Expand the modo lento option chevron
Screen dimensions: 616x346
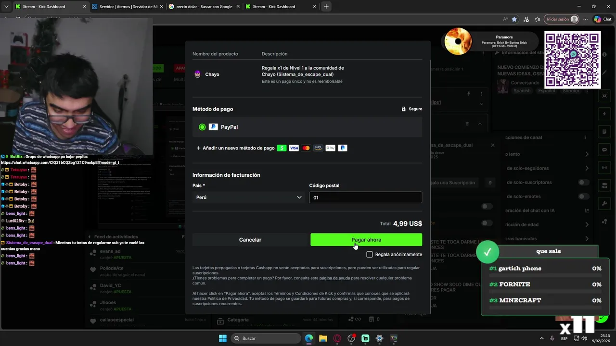tap(587, 154)
